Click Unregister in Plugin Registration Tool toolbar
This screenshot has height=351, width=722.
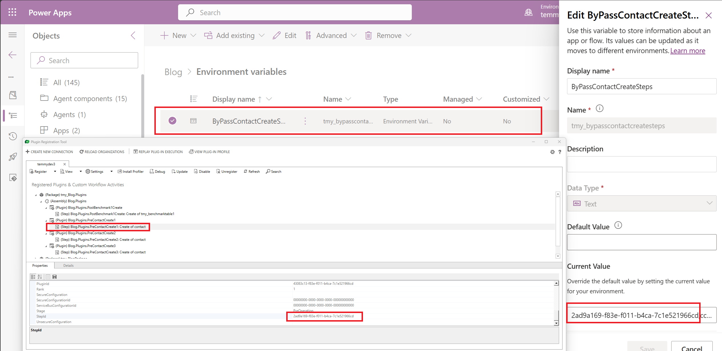(227, 171)
